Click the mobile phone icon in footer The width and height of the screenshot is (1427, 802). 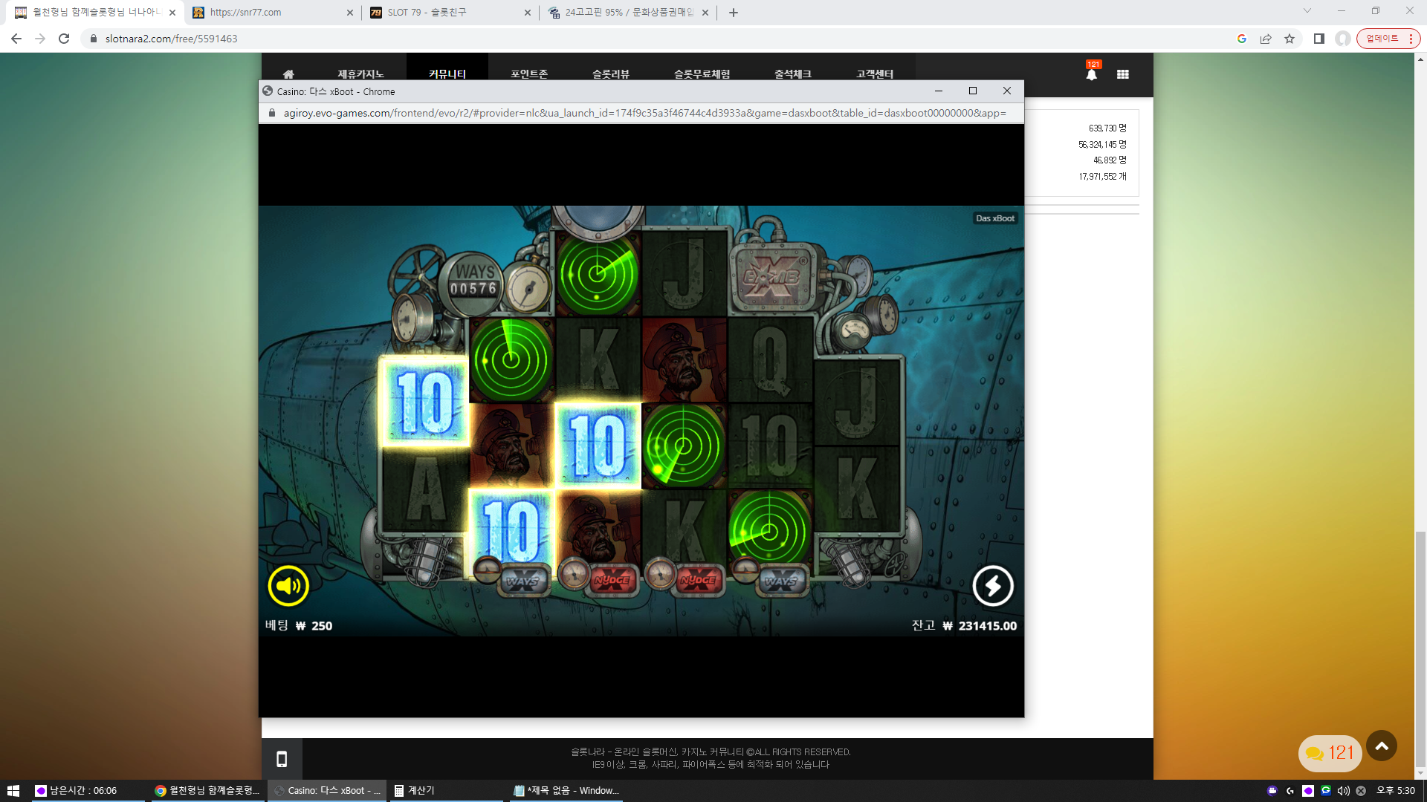coord(282,759)
